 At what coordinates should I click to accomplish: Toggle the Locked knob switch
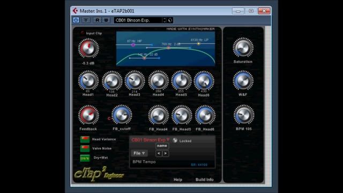(x=175, y=140)
